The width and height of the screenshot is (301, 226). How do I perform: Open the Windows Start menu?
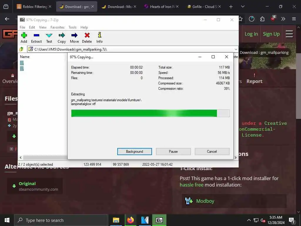pyautogui.click(x=7, y=220)
